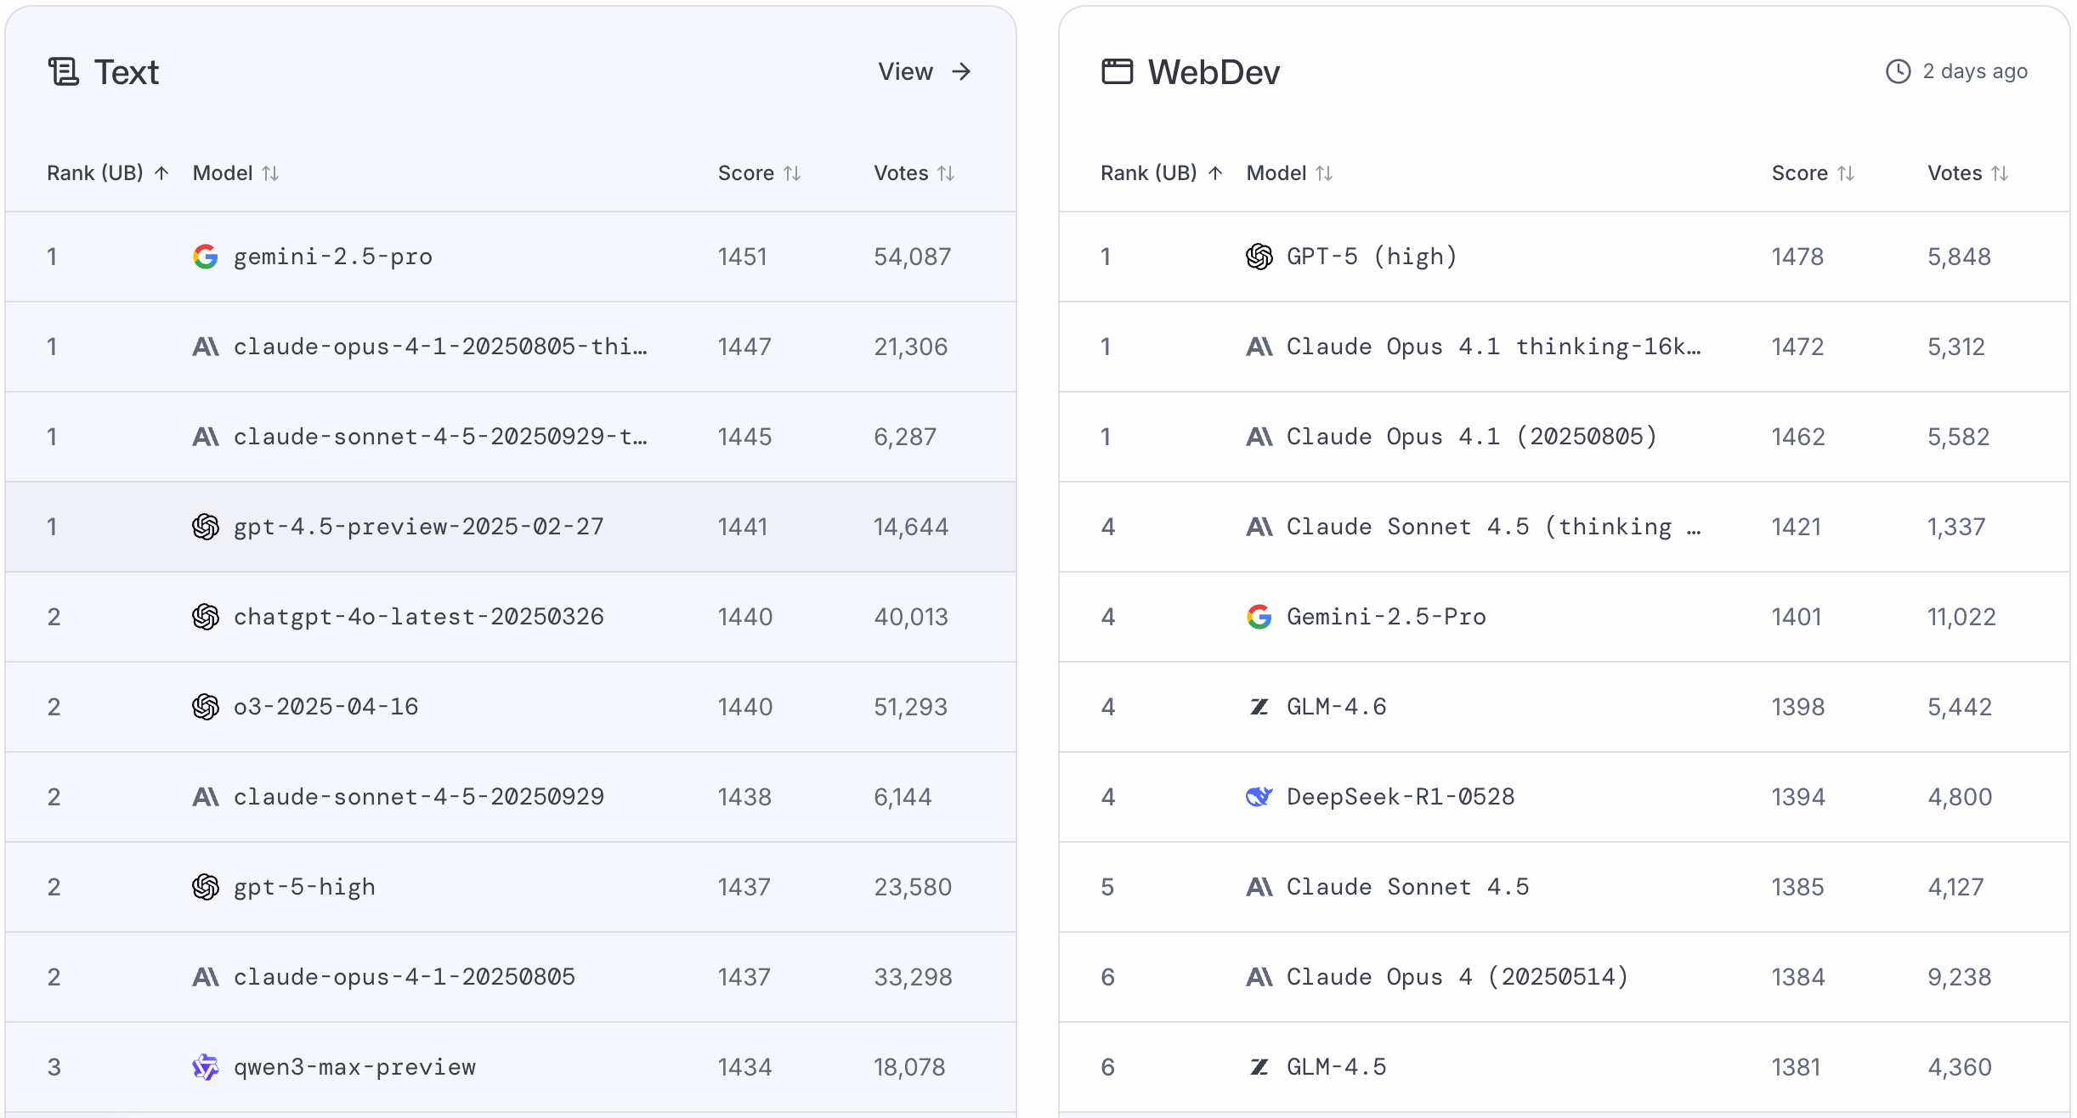
Task: Click the Google logo beside gemini-2.5-pro
Action: tap(205, 257)
